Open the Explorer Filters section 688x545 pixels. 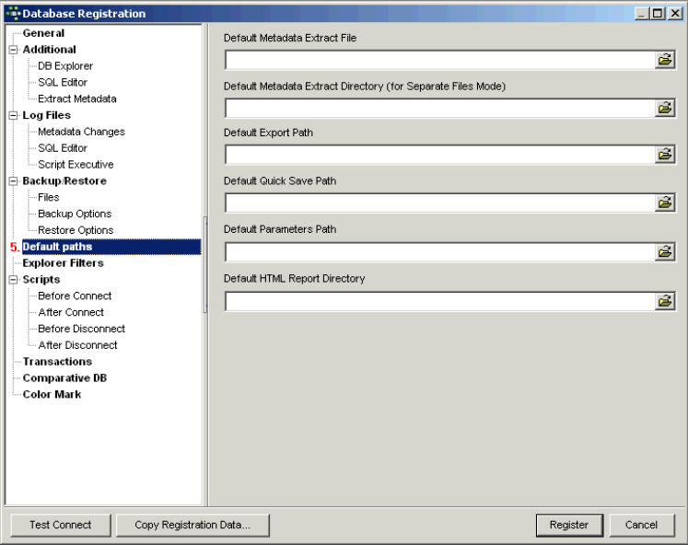[x=63, y=263]
